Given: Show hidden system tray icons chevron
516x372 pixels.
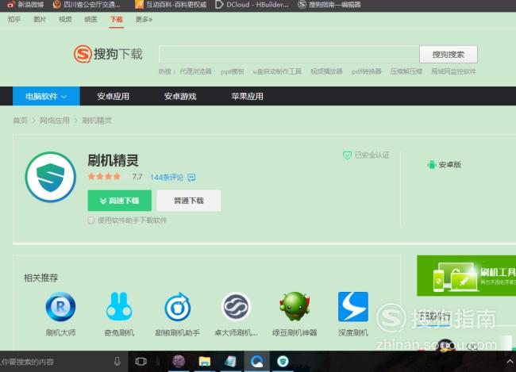Looking at the screenshot, I should click(510, 362).
